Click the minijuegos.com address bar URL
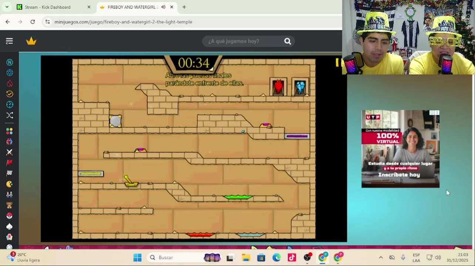Viewport: 475px width, 266px height. (x=123, y=22)
